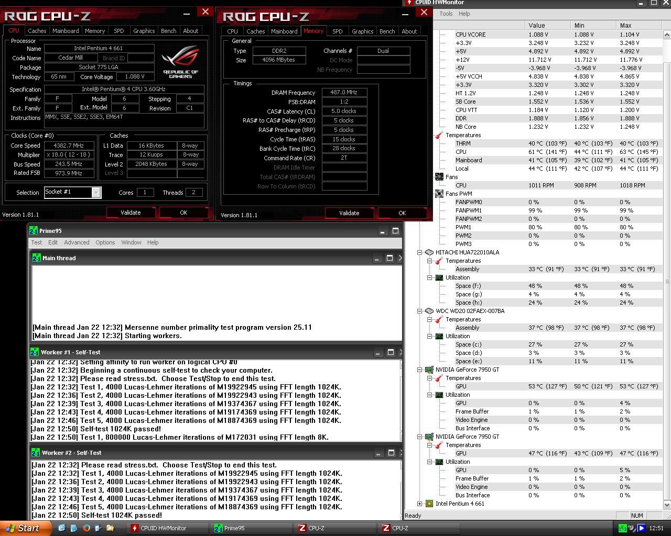Click the HWMonitor title bar lightning icon

tap(409, 3)
